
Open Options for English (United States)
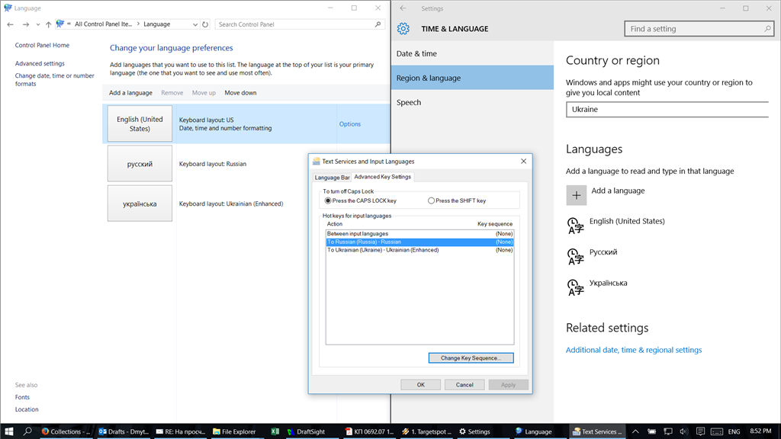click(x=349, y=124)
